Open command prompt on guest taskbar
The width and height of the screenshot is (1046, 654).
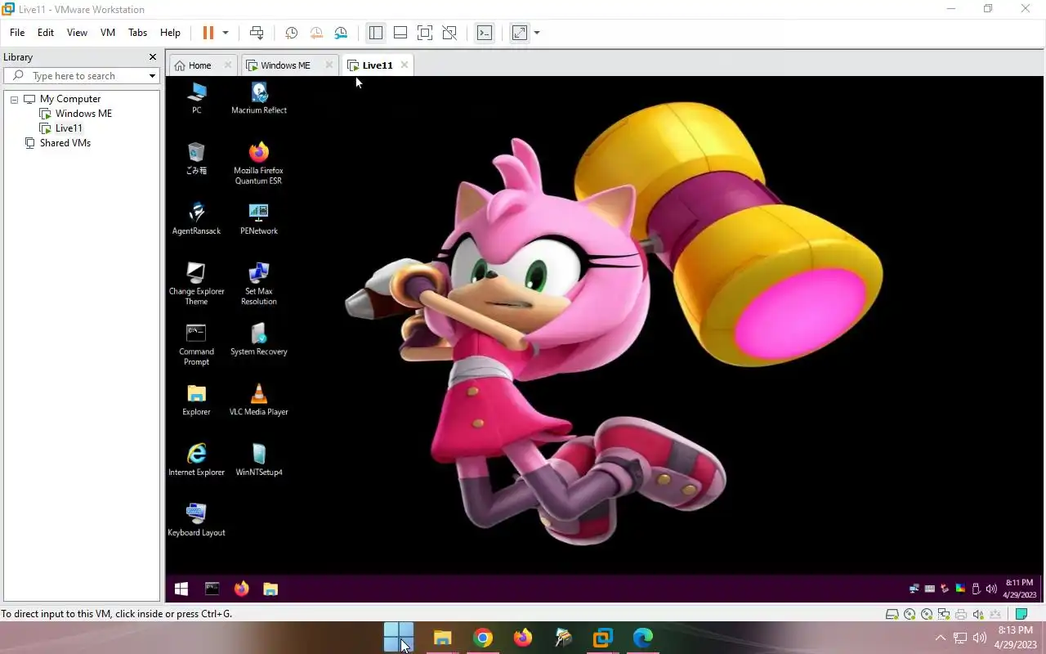point(212,589)
